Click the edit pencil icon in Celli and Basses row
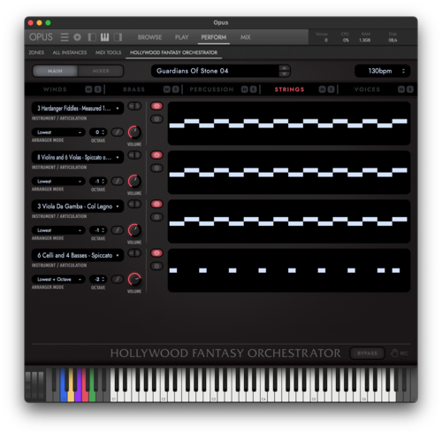This screenshot has width=442, height=435. point(118,279)
